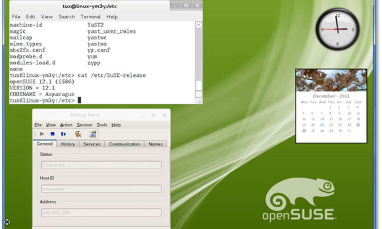The width and height of the screenshot is (382, 229).
Task: Open the terminal Help menu
Action: point(112,17)
